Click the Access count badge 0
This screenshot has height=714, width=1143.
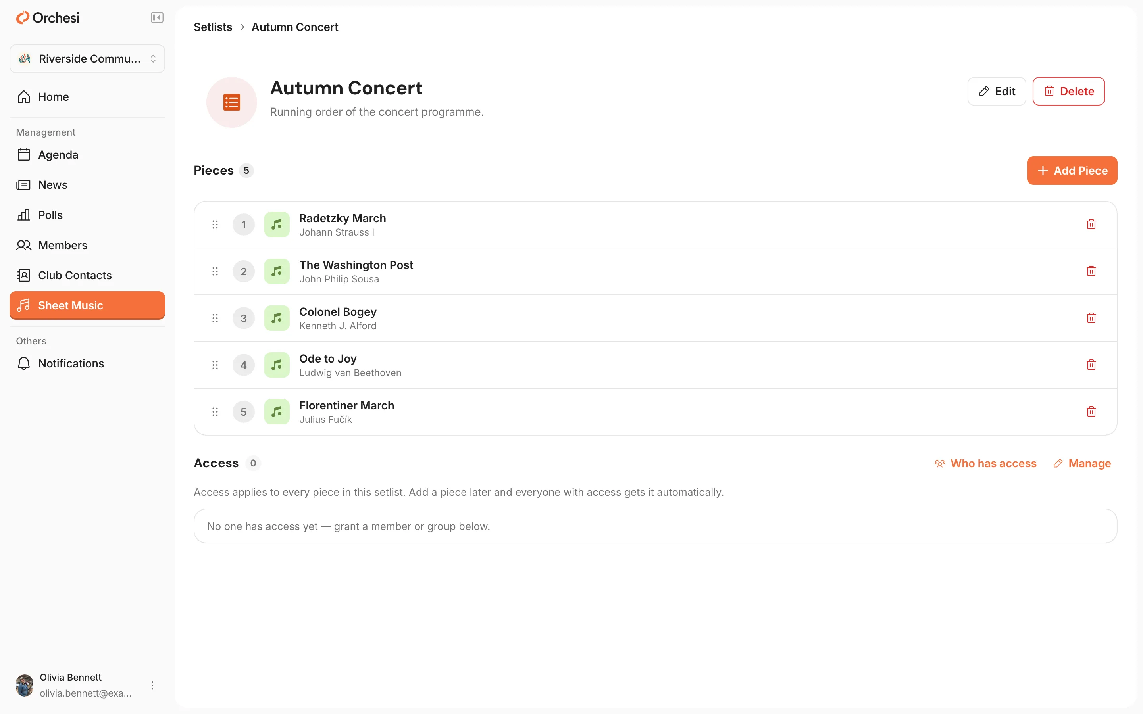[253, 463]
